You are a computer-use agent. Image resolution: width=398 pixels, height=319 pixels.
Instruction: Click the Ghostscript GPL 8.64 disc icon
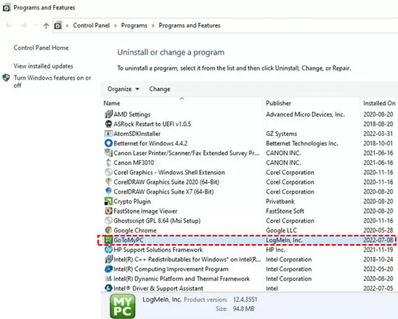click(x=109, y=221)
